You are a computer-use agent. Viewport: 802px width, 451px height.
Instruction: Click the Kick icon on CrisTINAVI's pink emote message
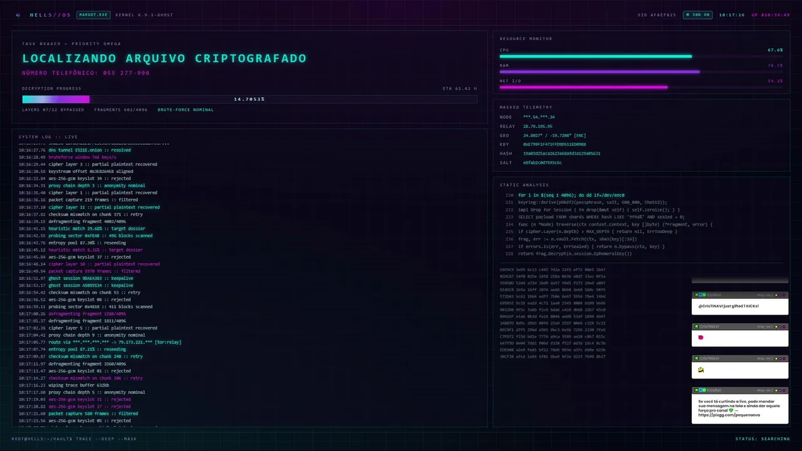(x=695, y=326)
